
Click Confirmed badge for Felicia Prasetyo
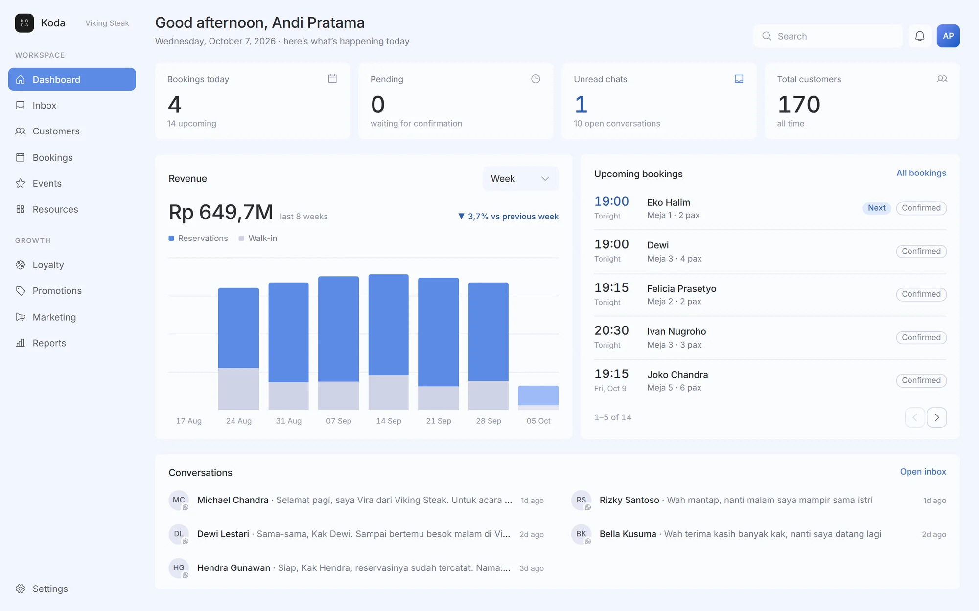921,294
